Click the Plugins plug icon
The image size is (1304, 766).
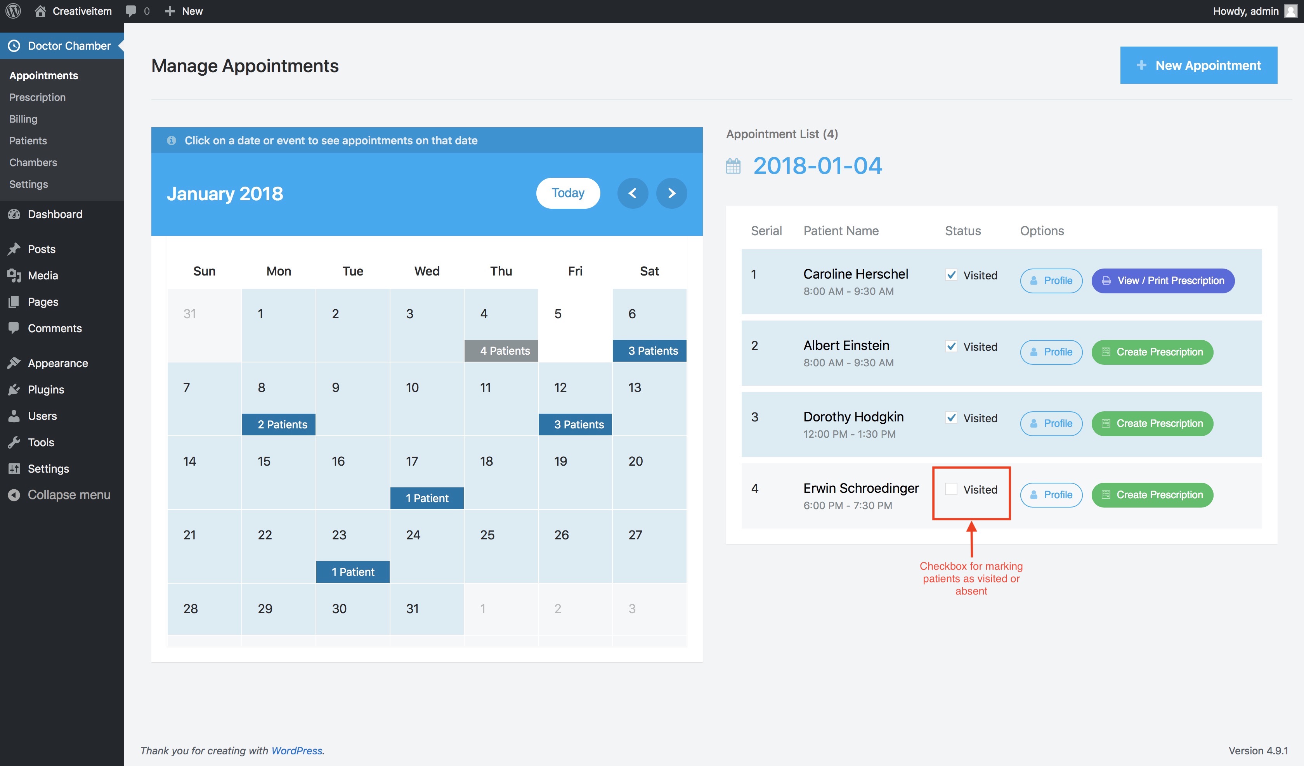click(x=14, y=390)
